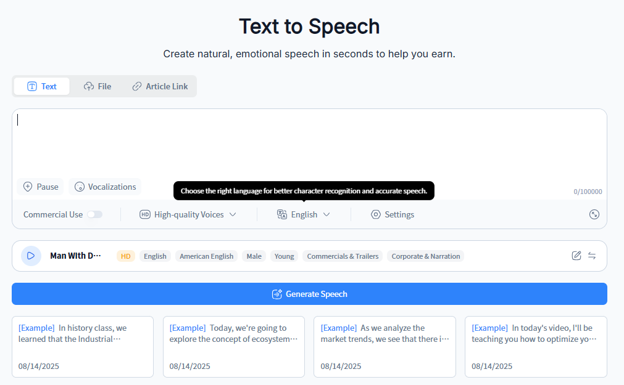Open the Industrial history class example card
Image resolution: width=624 pixels, height=385 pixels.
tap(83, 346)
